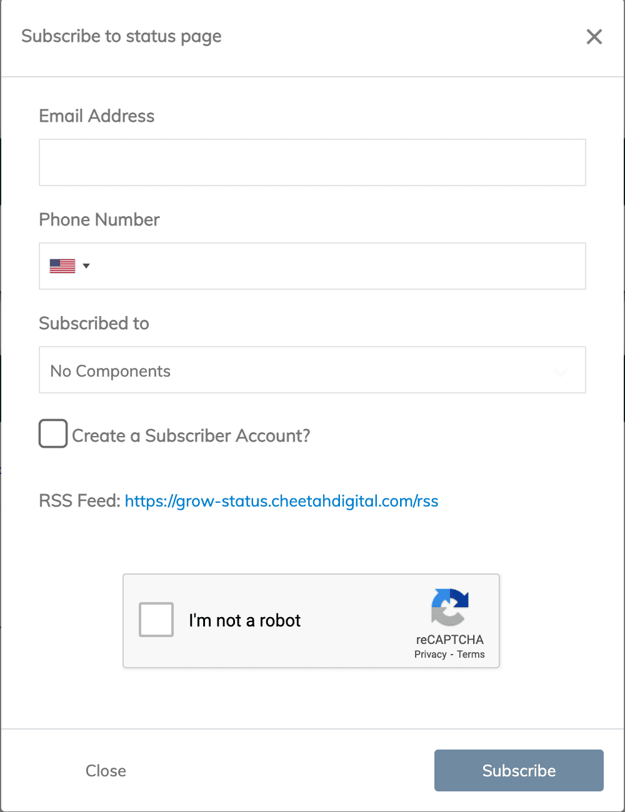Focus the Email Address input field

(312, 162)
